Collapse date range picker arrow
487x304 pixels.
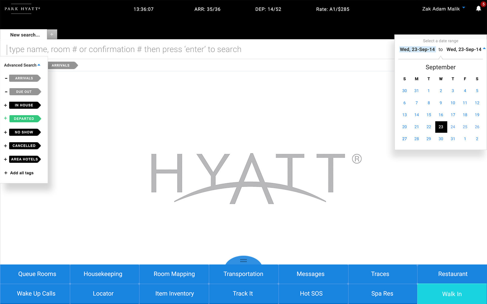[484, 48]
